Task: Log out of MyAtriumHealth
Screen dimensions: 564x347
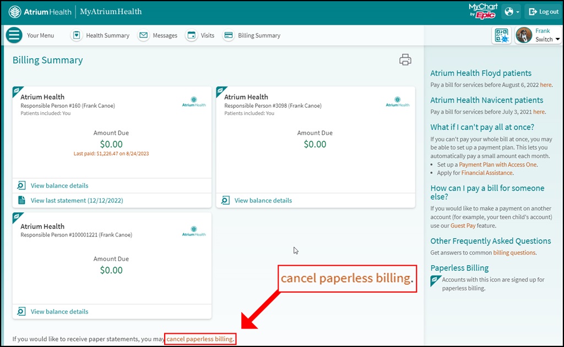Action: click(544, 12)
